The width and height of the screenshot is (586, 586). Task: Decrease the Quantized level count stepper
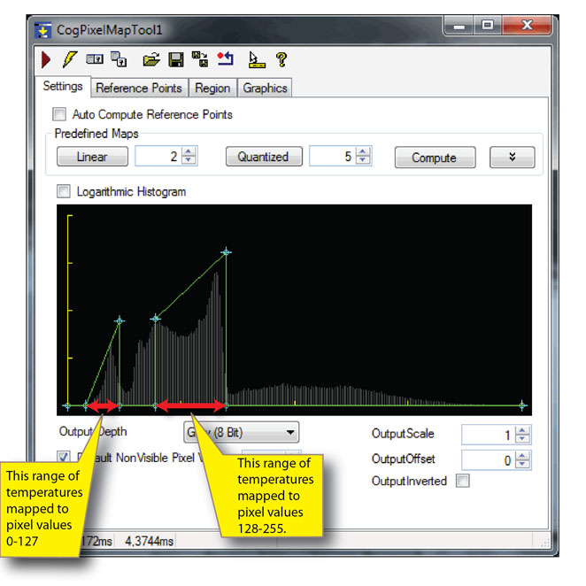click(x=363, y=160)
